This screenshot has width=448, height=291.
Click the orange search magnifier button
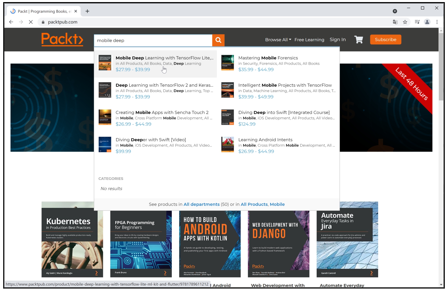coord(218,40)
